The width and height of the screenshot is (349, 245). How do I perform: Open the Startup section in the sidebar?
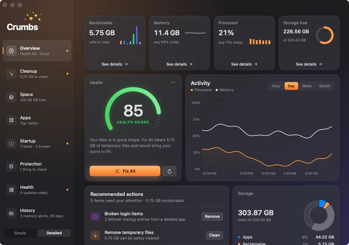click(x=37, y=143)
